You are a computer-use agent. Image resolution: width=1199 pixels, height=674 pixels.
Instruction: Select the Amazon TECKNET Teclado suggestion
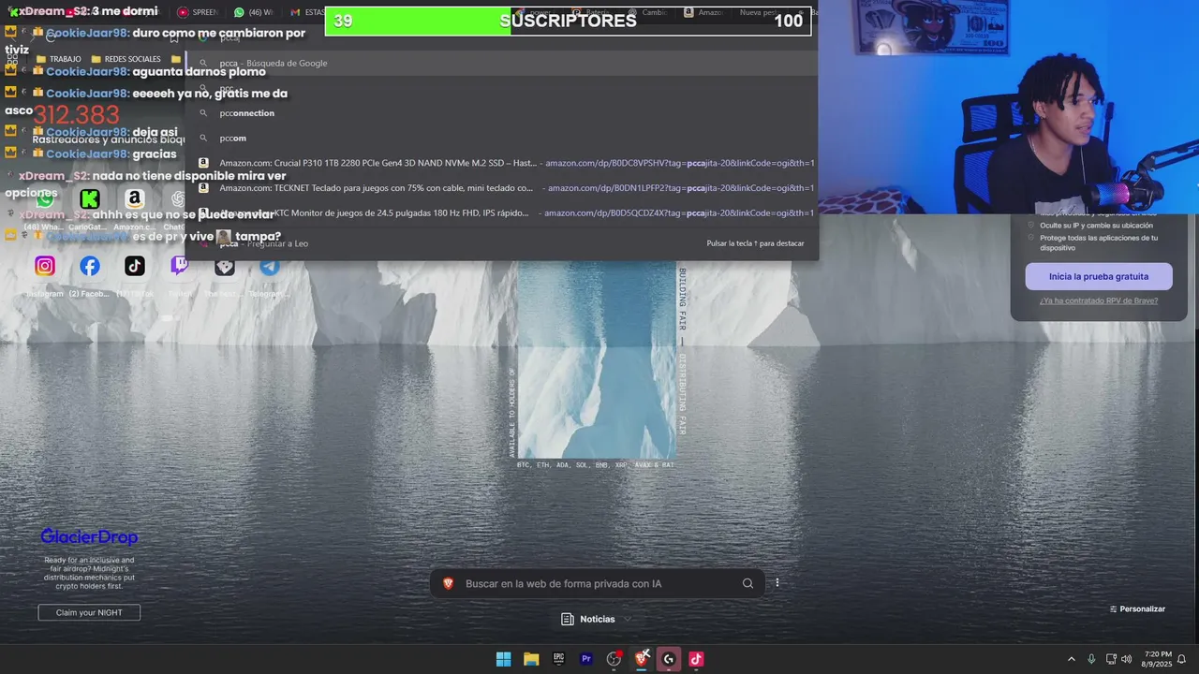(x=501, y=187)
